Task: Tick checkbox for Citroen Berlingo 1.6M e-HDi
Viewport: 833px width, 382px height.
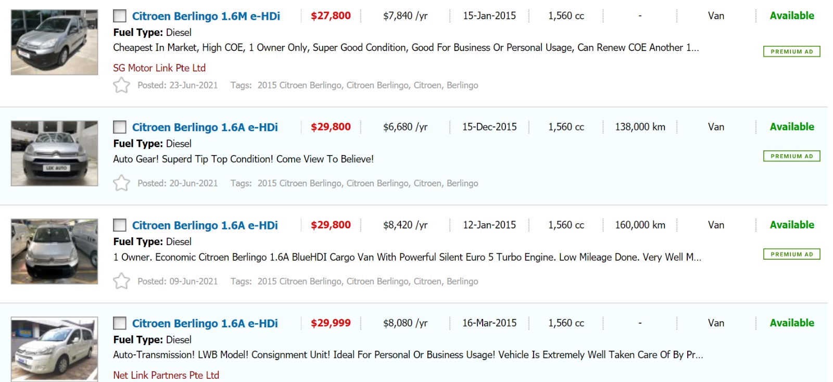Action: (x=120, y=16)
